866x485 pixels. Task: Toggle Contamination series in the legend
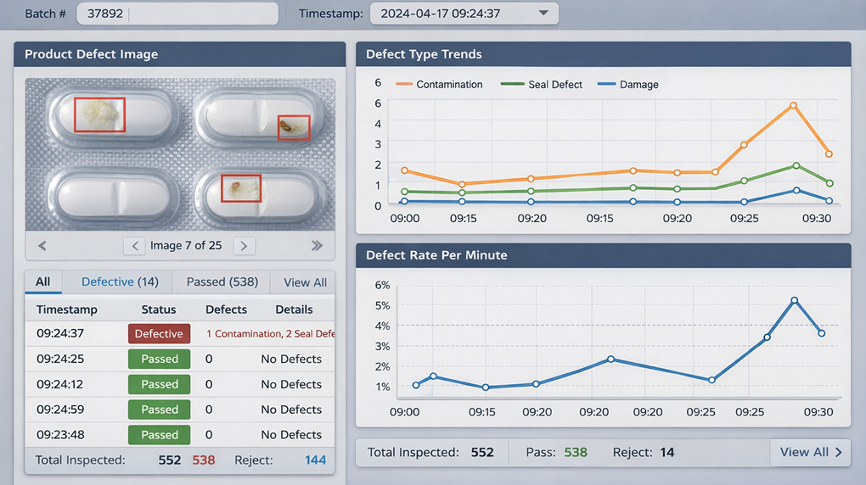440,85
